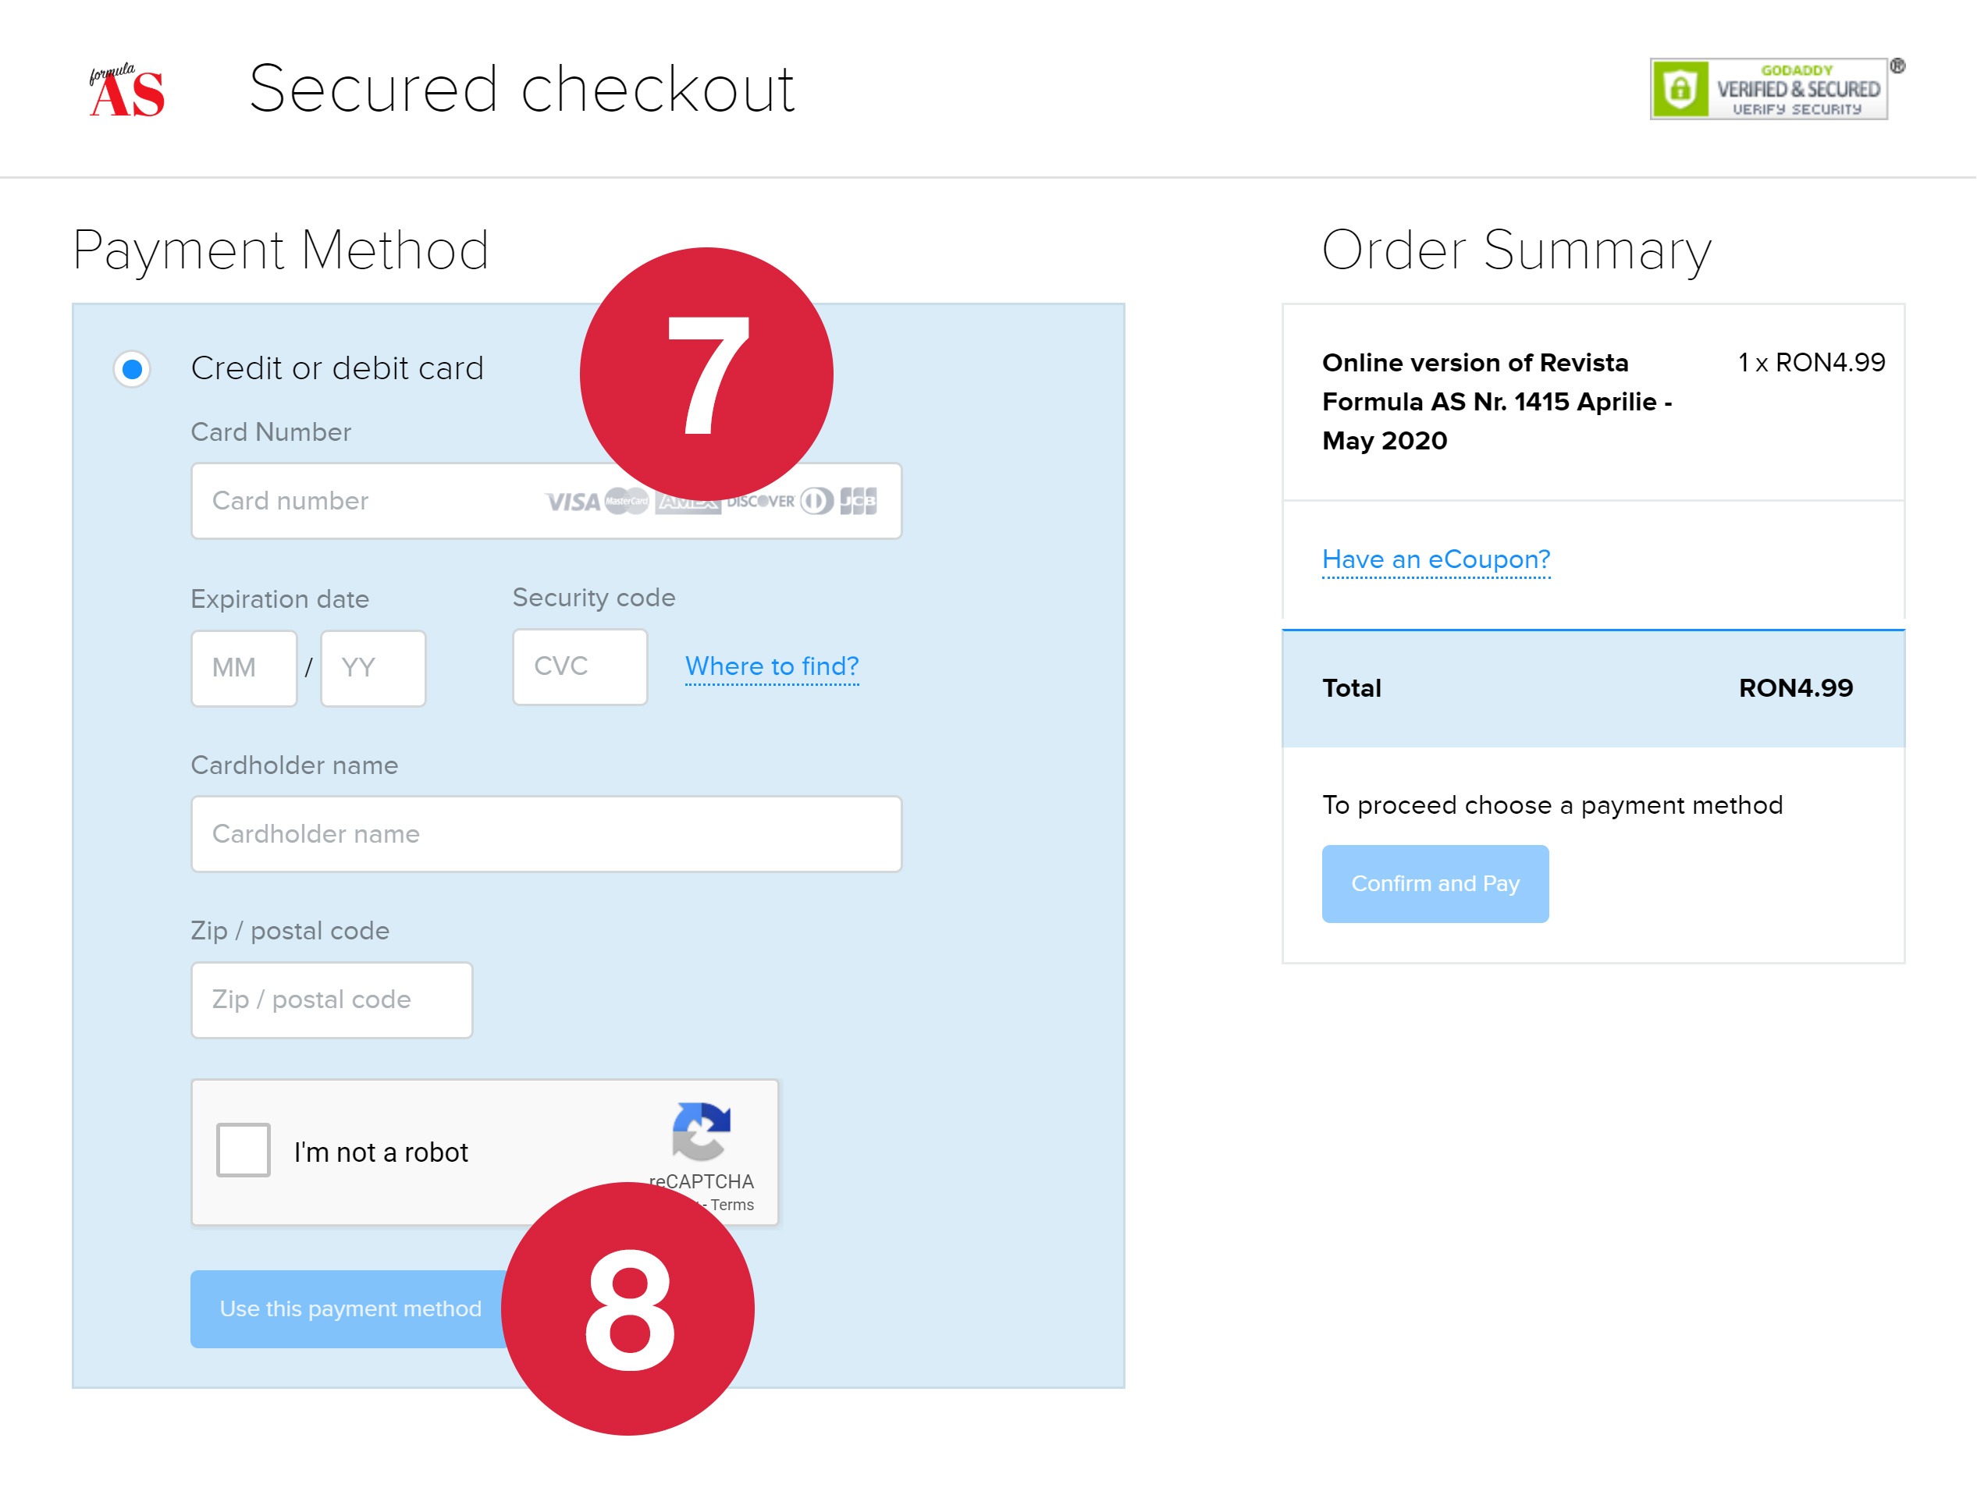
Task: Click the Formula AS logo
Action: 126,91
